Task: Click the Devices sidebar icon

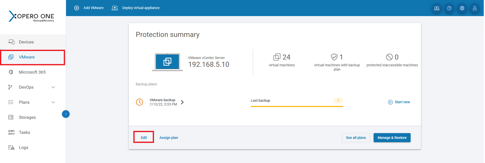Action: click(x=11, y=42)
